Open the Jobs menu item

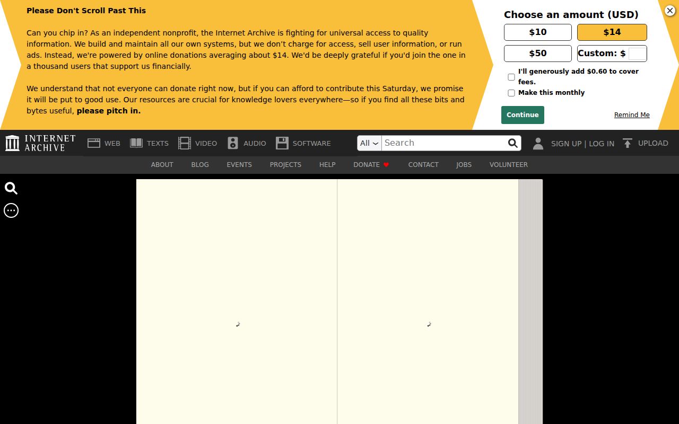point(464,165)
